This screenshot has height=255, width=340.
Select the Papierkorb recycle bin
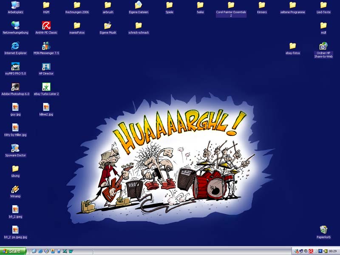(323, 230)
